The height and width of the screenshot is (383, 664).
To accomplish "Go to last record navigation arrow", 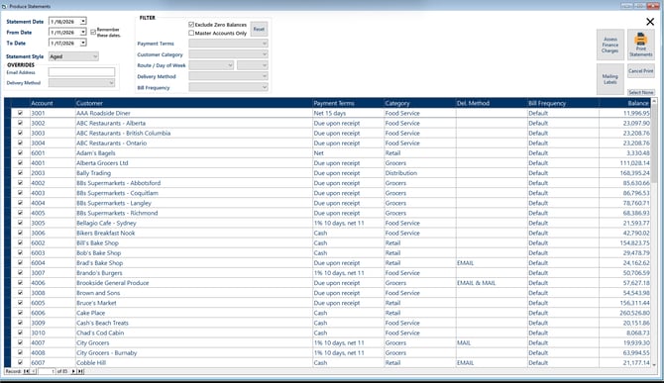I will click(x=80, y=371).
